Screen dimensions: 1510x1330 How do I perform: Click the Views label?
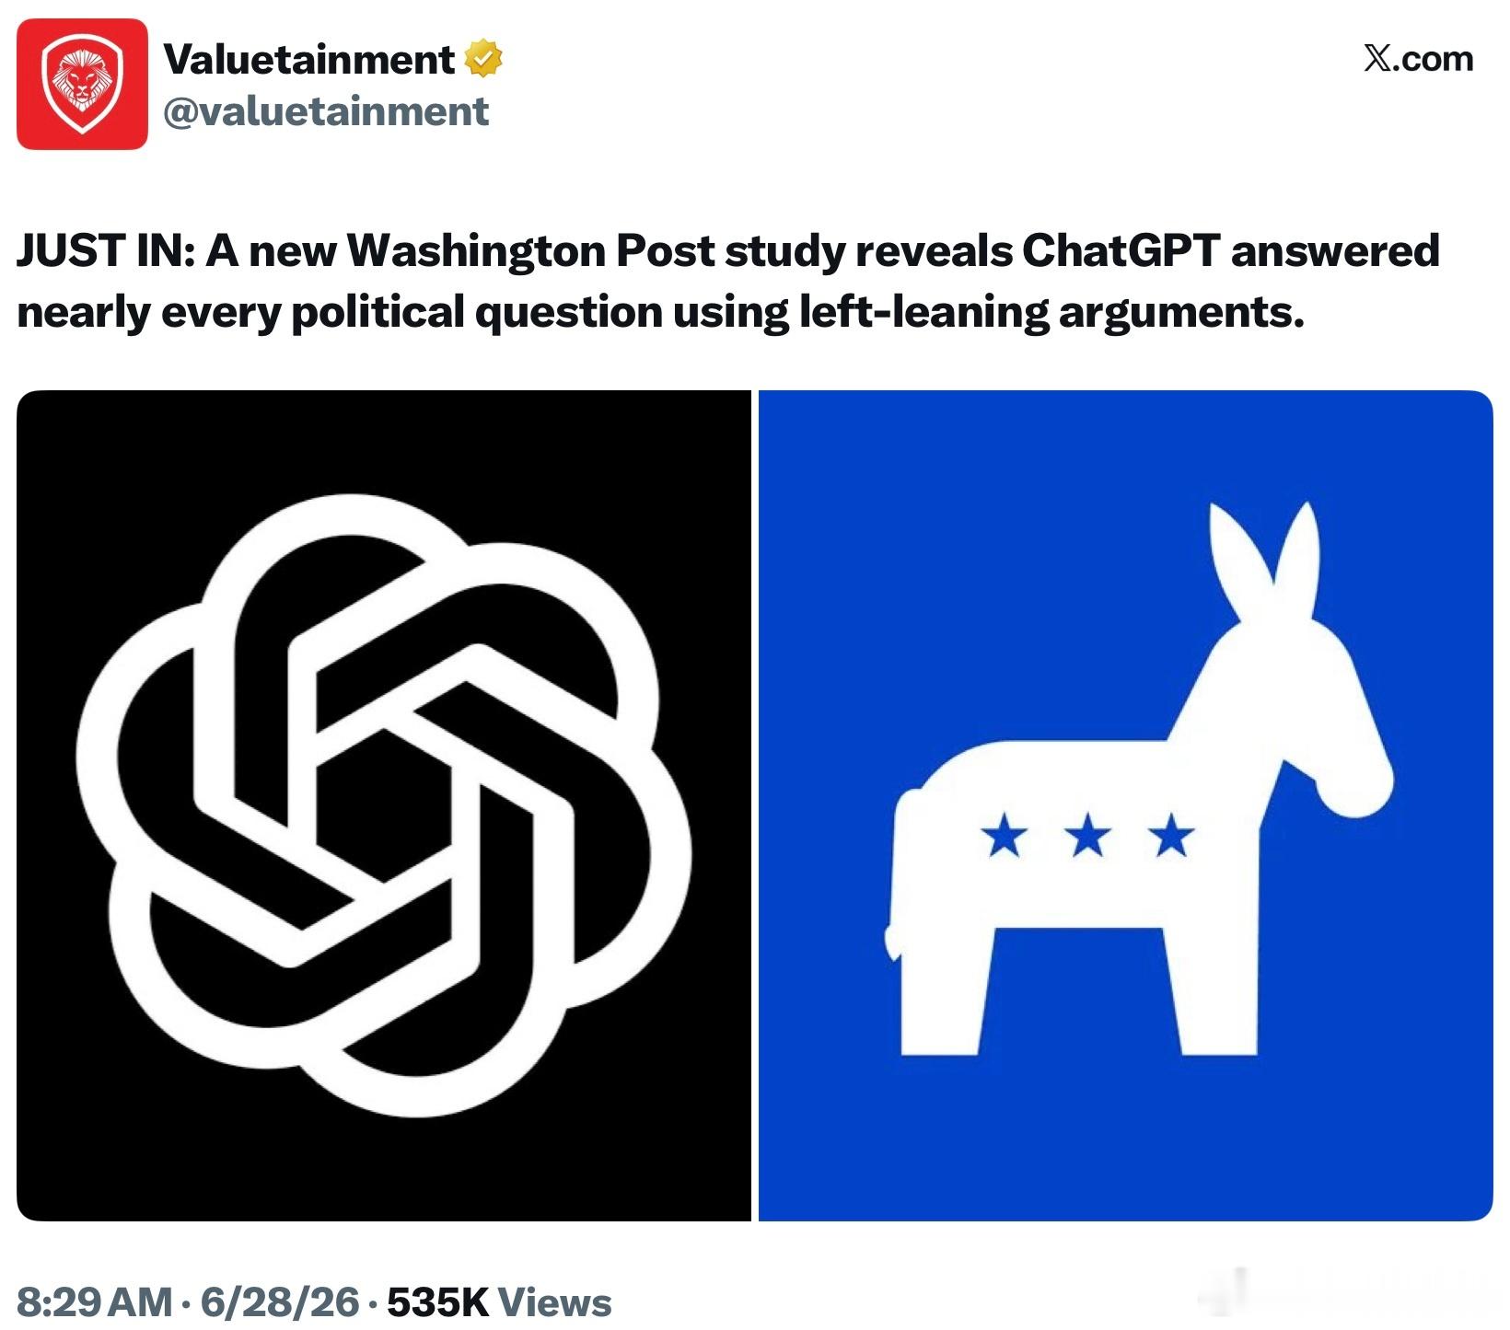[x=554, y=1302]
